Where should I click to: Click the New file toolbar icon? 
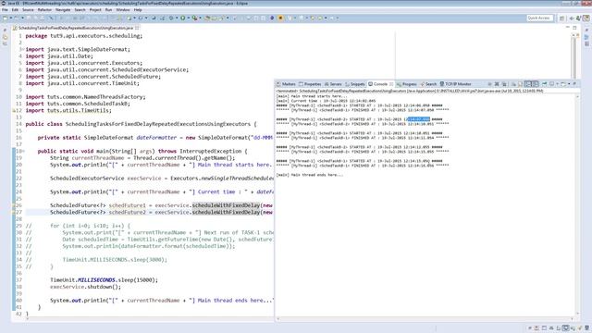tap(5, 18)
